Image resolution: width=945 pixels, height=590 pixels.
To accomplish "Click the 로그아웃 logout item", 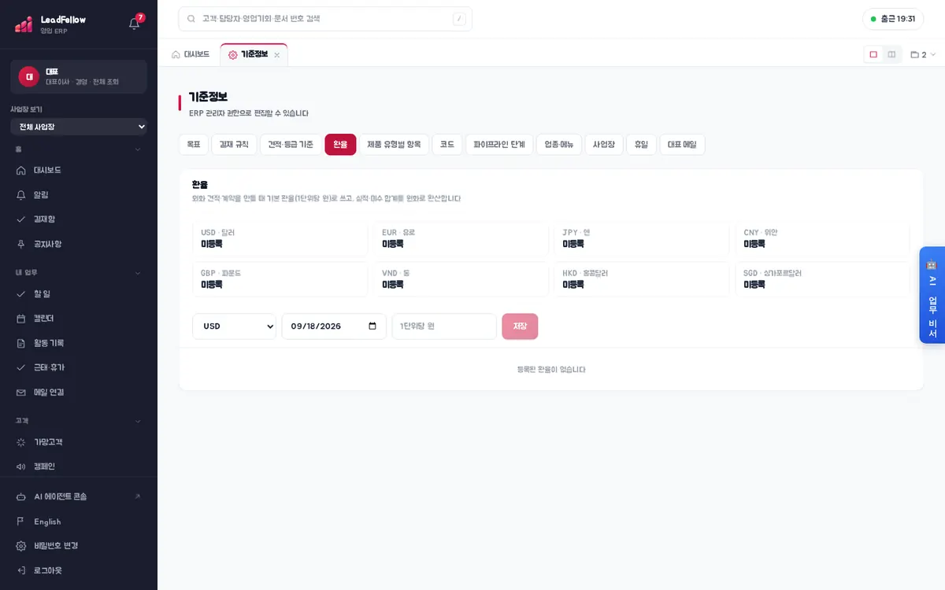I will (x=79, y=570).
